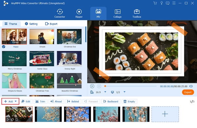Click the Behind button
This screenshot has height=128, width=197.
click(73, 101)
